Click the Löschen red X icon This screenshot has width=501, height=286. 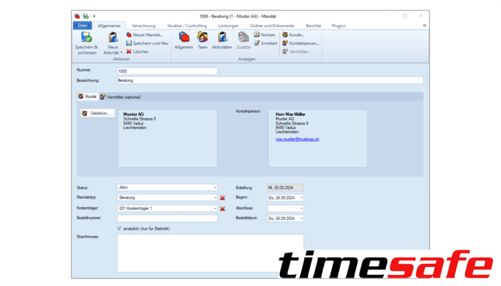coord(129,52)
